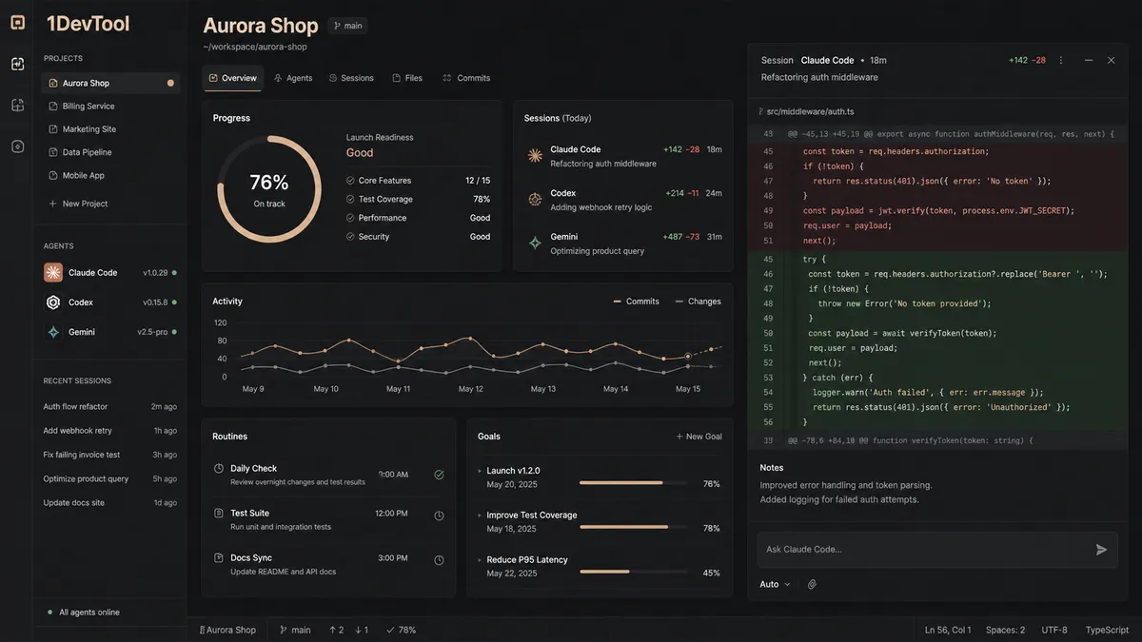Select Aurora Shop project in sidebar
The height and width of the screenshot is (642, 1142).
[x=110, y=83]
